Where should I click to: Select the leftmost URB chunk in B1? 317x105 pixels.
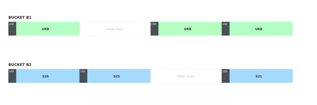(x=48, y=29)
